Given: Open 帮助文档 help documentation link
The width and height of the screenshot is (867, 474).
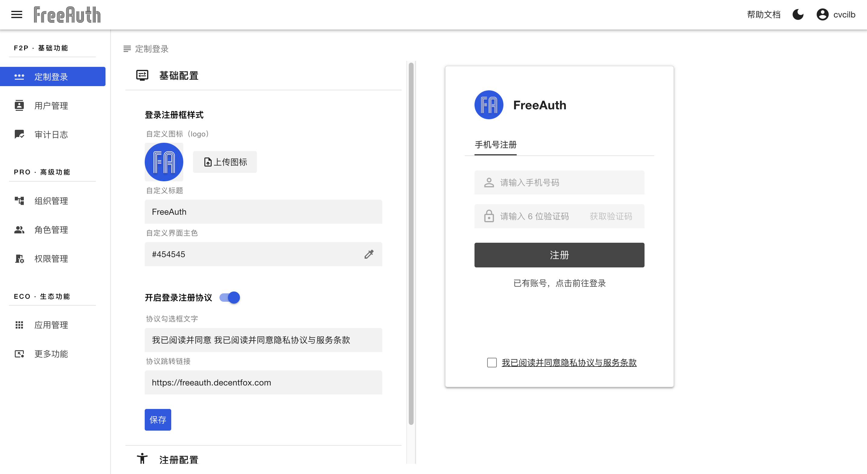Looking at the screenshot, I should tap(763, 14).
